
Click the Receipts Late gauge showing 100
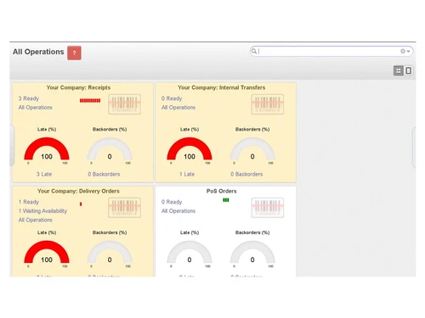(x=47, y=150)
